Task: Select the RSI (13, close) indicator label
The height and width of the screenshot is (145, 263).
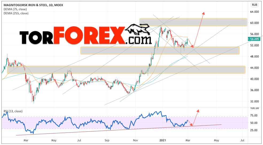Action: [13, 111]
